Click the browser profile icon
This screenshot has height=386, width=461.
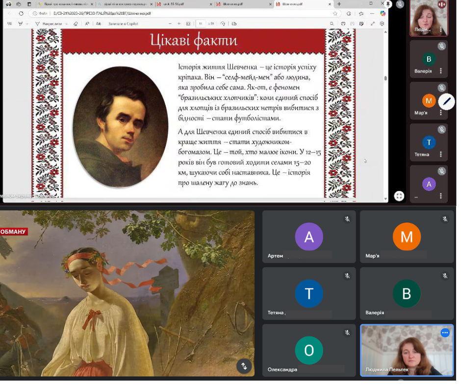[9, 4]
